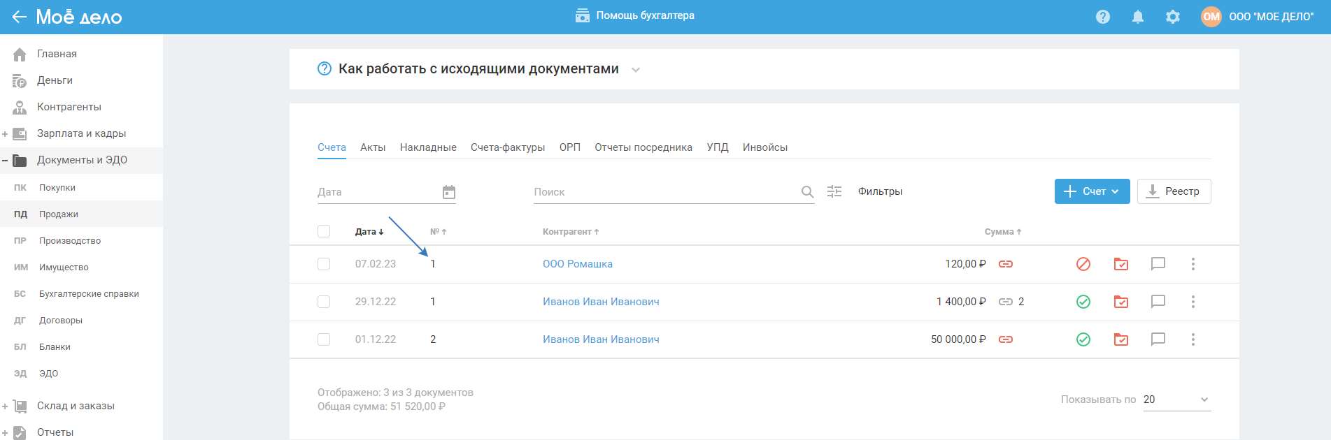Select the checkbox for the 07.02.23 invoice
Viewport: 1331px width, 440px height.
324,264
